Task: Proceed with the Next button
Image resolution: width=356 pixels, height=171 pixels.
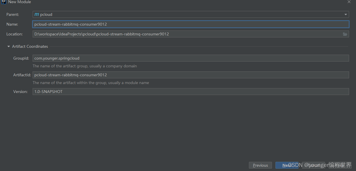Action: [287, 165]
